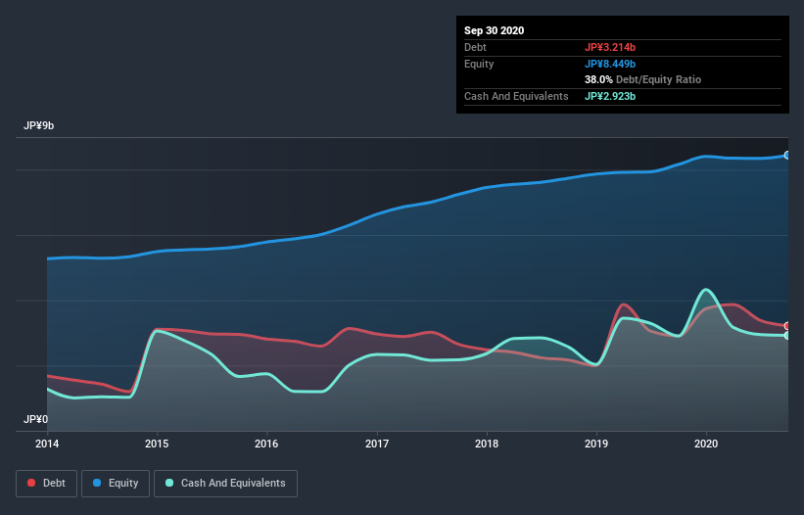Click the 2016 x-axis label

(x=266, y=444)
